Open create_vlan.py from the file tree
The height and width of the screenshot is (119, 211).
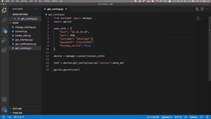point(23,36)
